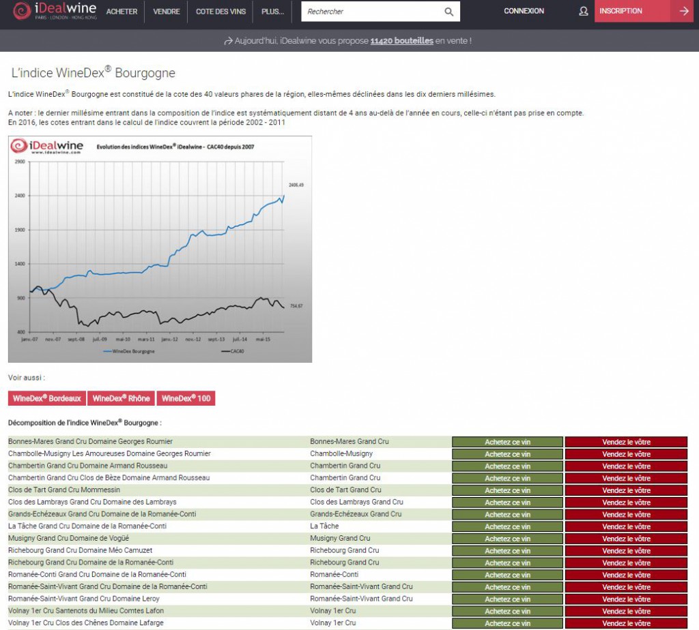This screenshot has height=630, width=699.
Task: Open Clos de Tart Grand Cru Mommessin
Action: tap(63, 490)
